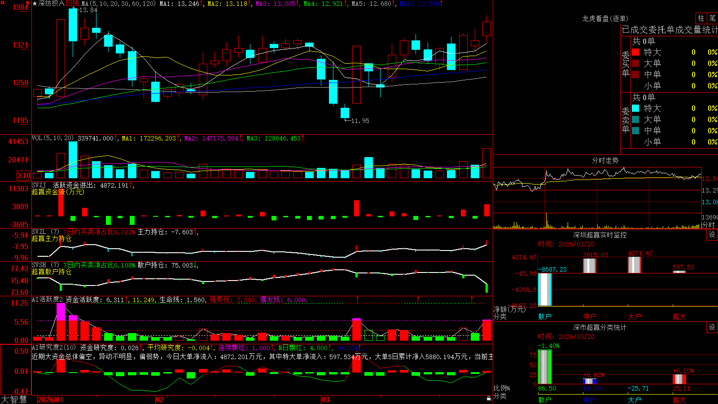The height and width of the screenshot is (404, 718).
Task: Click the 活跃资金进出 value label
Action: click(x=91, y=185)
